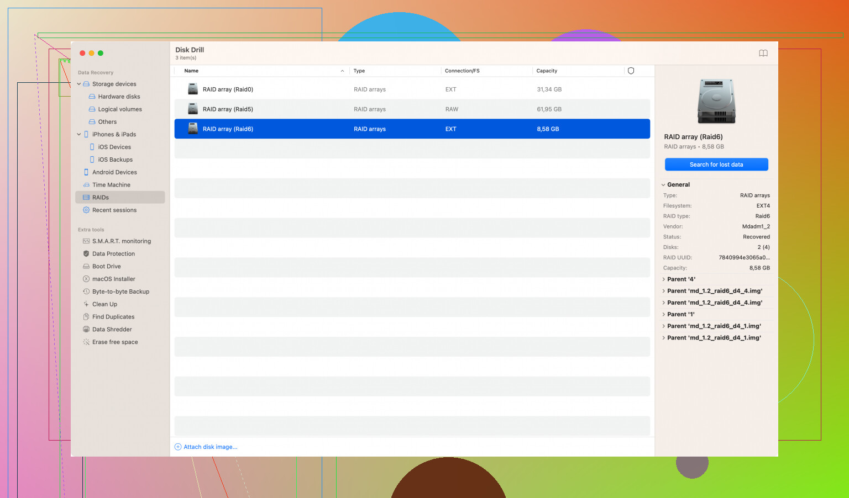
Task: Launch the macOS Installer tool
Action: click(113, 279)
